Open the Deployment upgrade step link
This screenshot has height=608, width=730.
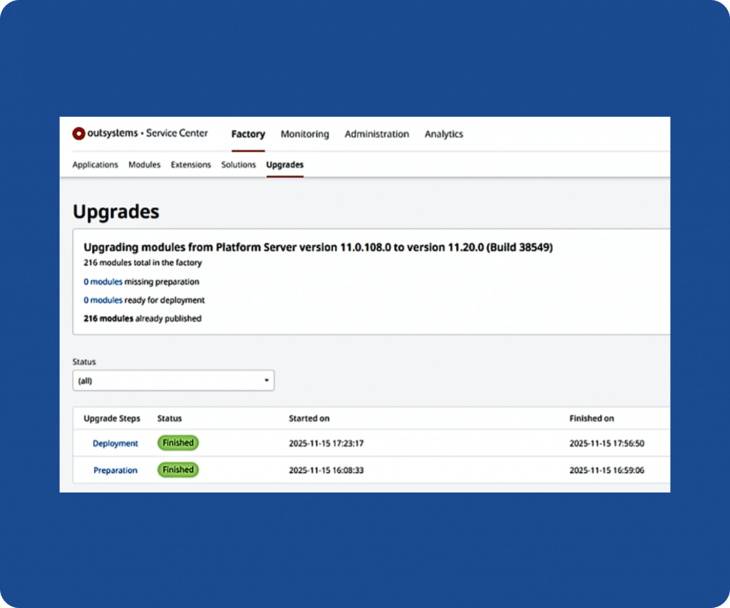pos(115,443)
